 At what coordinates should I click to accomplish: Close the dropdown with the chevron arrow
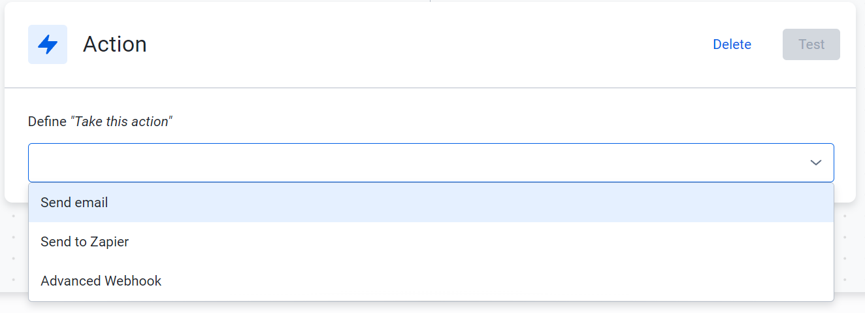(815, 163)
